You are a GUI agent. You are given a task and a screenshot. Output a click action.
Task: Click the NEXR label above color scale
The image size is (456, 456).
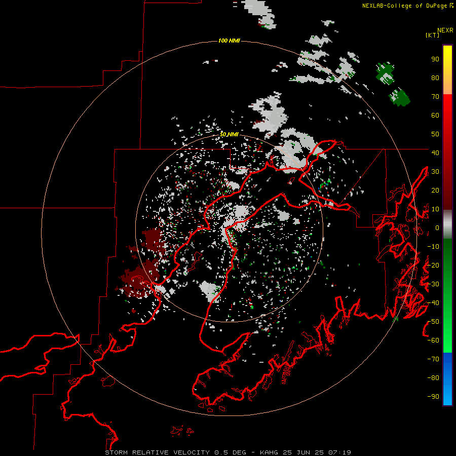point(445,30)
